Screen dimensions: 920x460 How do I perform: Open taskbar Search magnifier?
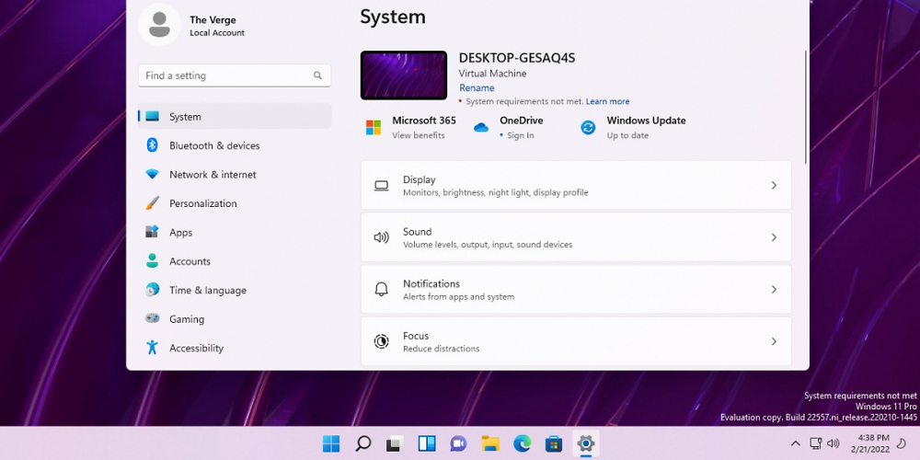coord(363,443)
